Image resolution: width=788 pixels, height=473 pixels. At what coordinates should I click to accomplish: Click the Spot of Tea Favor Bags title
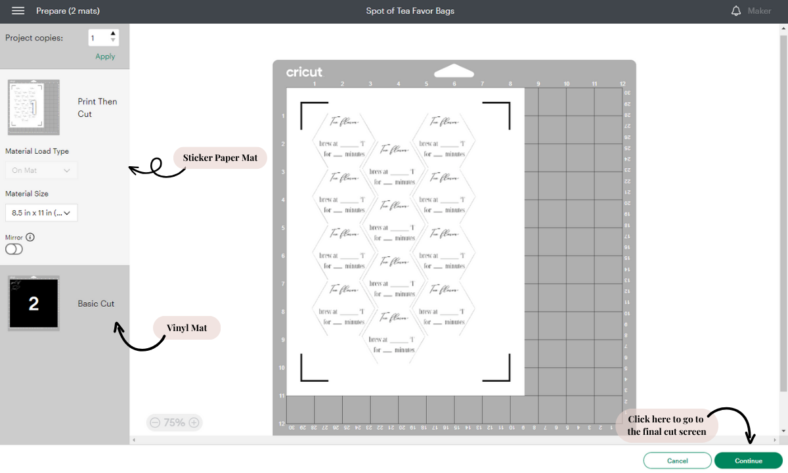(x=410, y=11)
